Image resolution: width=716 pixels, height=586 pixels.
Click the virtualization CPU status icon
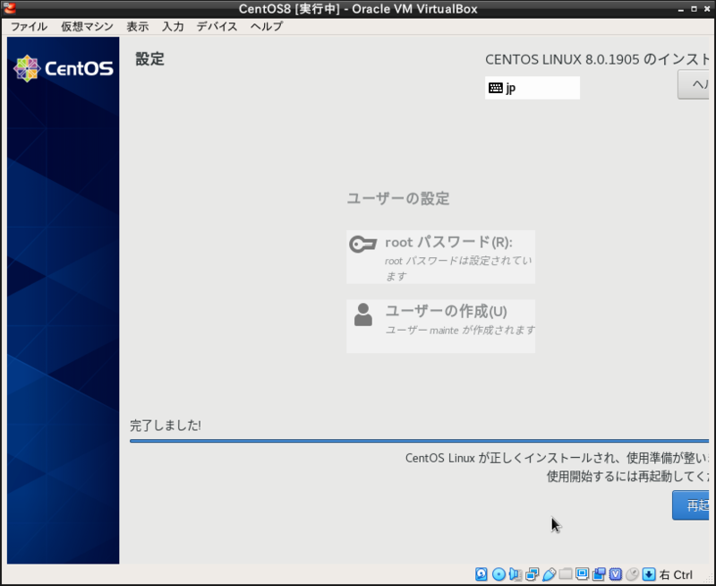tap(616, 574)
